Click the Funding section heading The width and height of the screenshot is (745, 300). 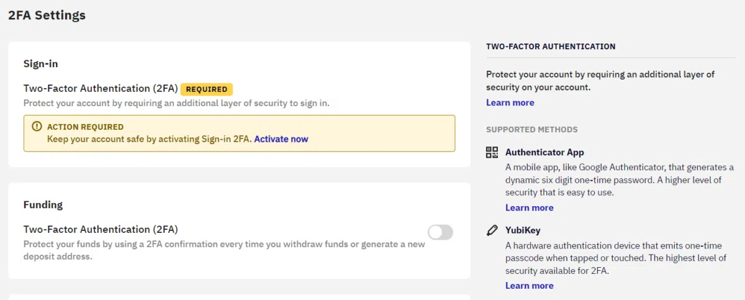(43, 204)
